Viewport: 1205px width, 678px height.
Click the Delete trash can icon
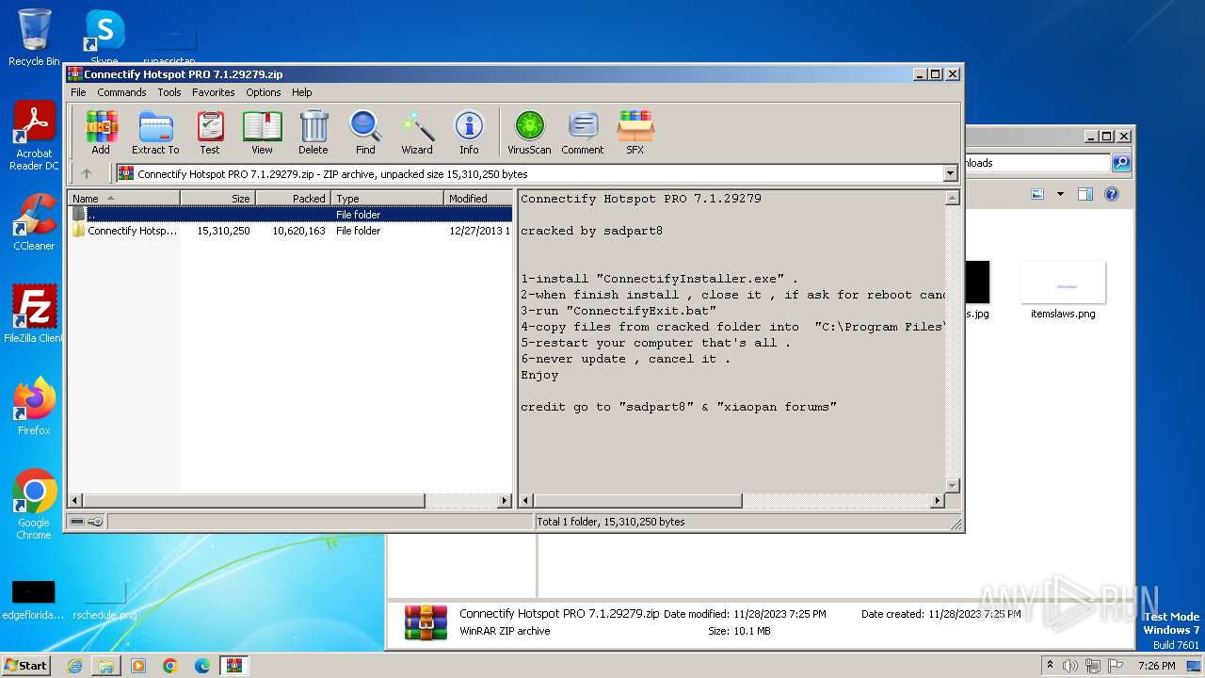[313, 132]
